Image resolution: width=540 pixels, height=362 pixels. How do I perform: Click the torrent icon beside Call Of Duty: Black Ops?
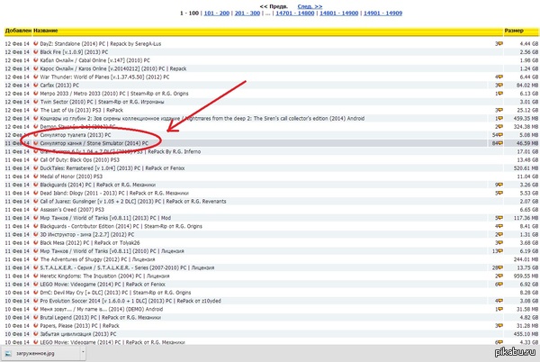[x=35, y=159]
